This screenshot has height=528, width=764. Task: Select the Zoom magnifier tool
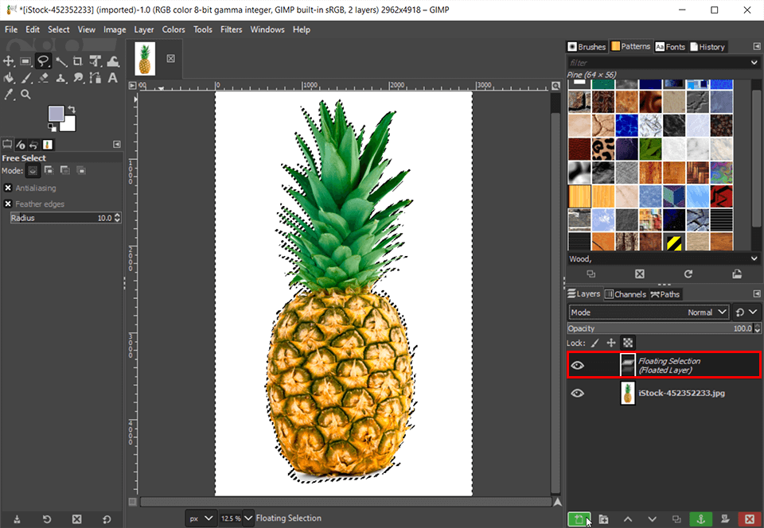point(25,95)
